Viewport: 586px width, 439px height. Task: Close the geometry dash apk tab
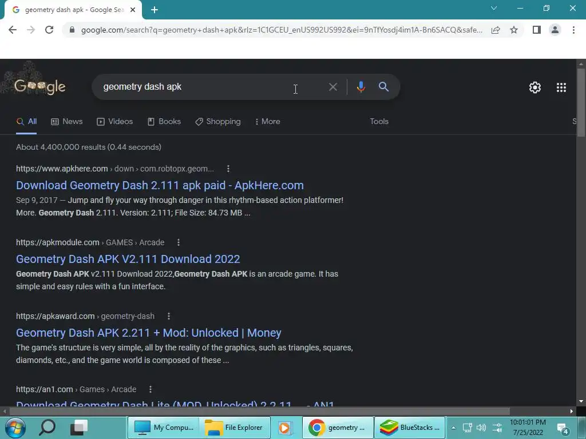133,10
